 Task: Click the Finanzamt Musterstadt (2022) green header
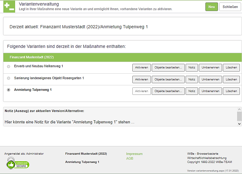coord(122,57)
